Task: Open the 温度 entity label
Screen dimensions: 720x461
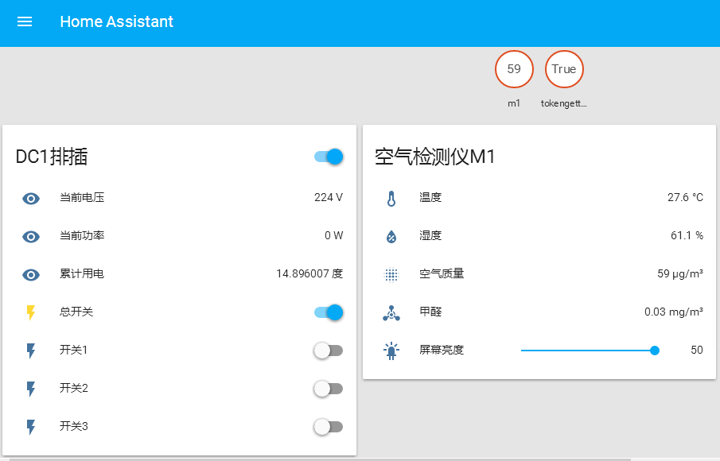Action: pos(430,198)
